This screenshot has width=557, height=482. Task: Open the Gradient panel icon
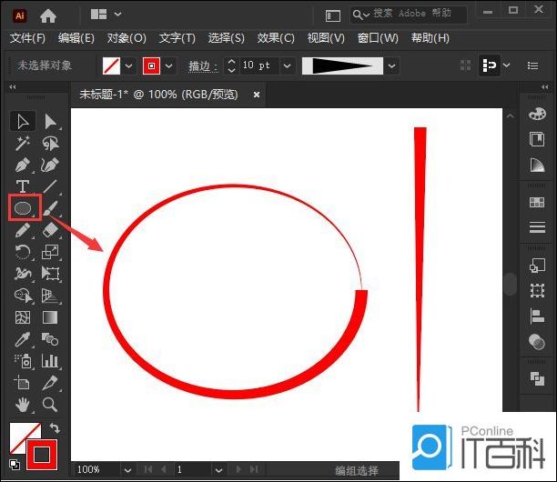537,165
